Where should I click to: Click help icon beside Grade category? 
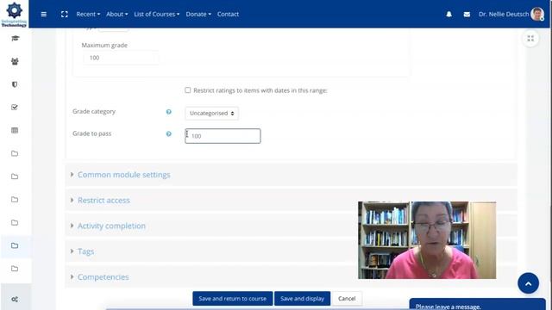pos(169,112)
